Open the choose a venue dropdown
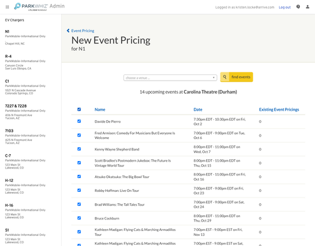The height and width of the screenshot is (246, 315). click(x=170, y=78)
